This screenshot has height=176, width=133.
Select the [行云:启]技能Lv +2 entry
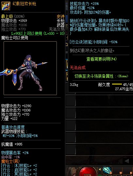(x=19, y=170)
